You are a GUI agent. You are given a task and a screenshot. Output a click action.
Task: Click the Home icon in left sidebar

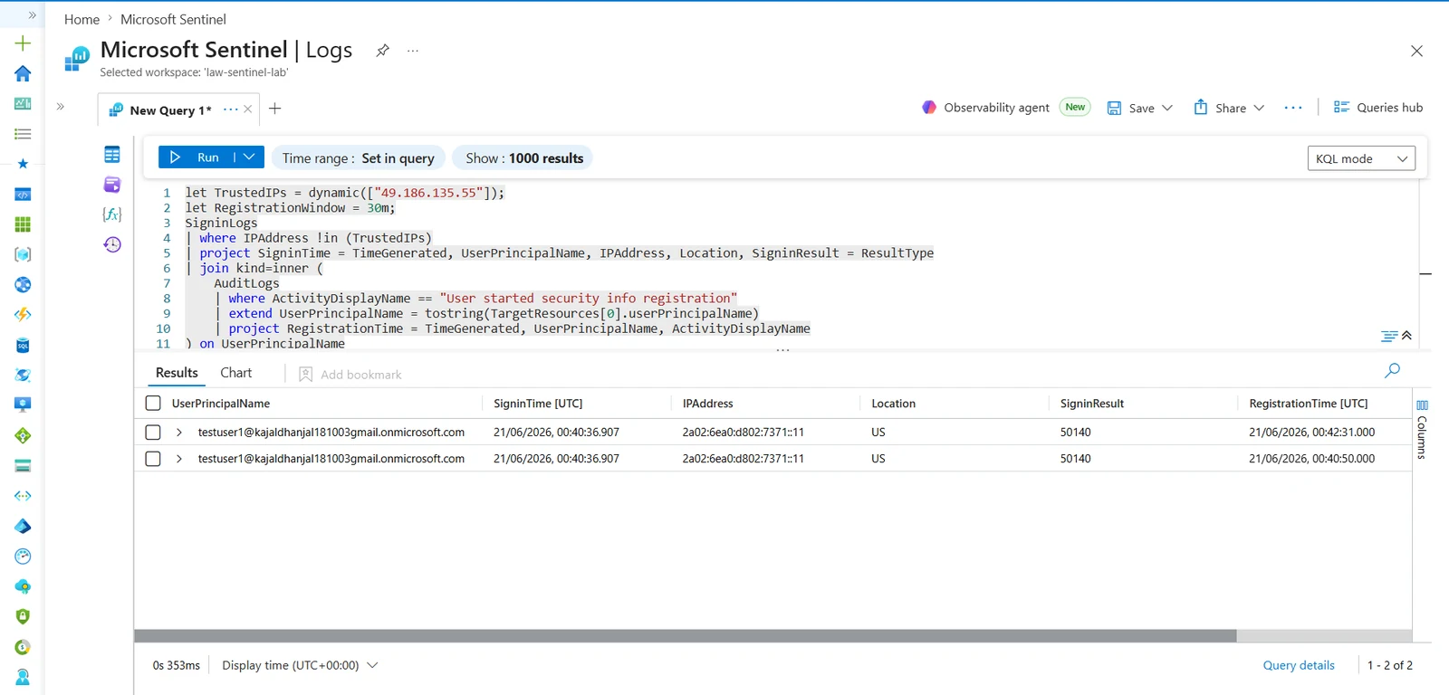point(23,73)
